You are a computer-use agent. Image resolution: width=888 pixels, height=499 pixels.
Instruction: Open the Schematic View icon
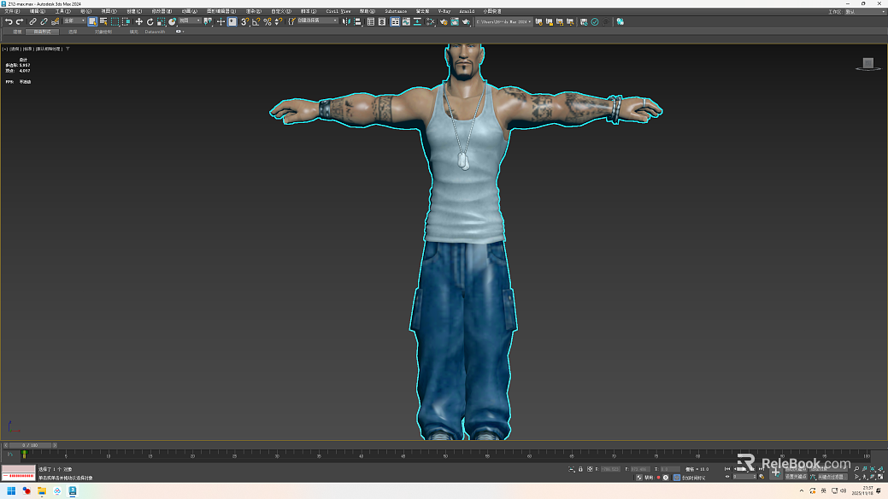(x=417, y=21)
